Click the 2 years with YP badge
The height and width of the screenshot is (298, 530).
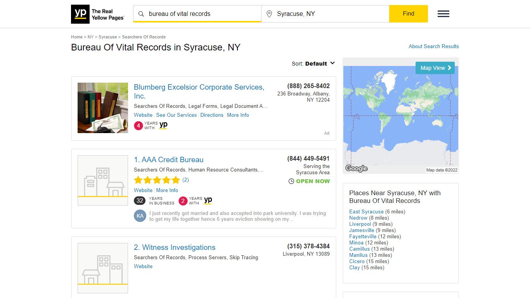click(x=196, y=201)
